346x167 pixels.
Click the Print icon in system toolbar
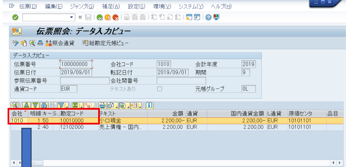[x=127, y=17]
